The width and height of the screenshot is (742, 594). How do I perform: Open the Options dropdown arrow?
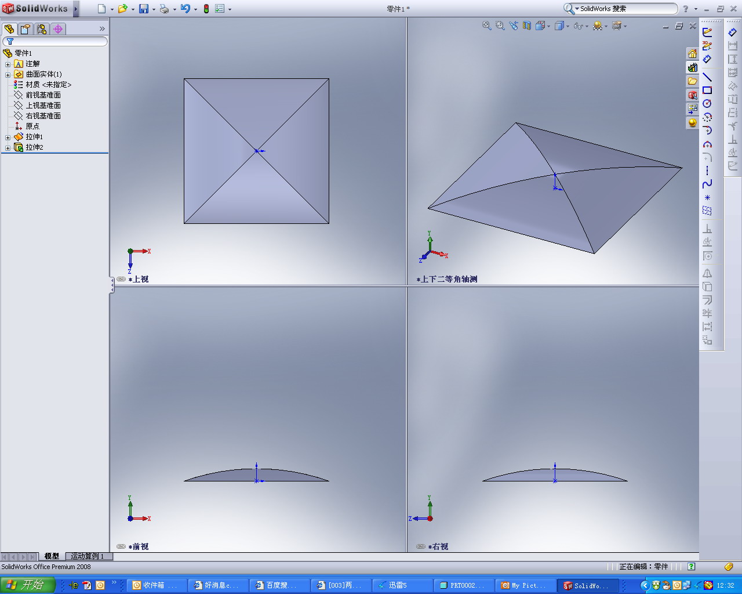(x=230, y=9)
